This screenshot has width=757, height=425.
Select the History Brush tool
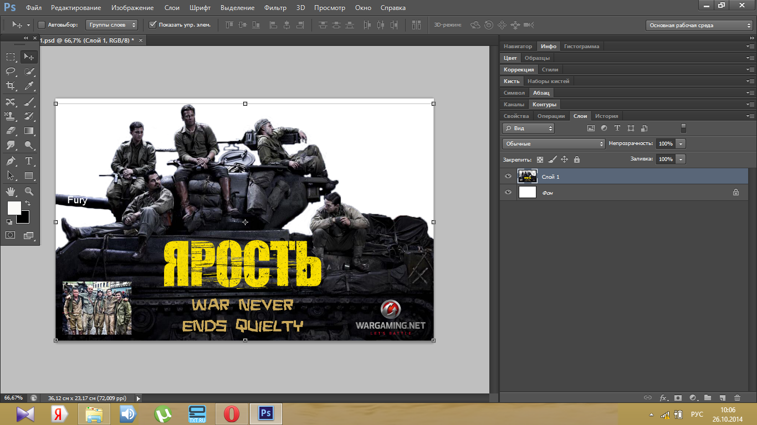coord(29,116)
